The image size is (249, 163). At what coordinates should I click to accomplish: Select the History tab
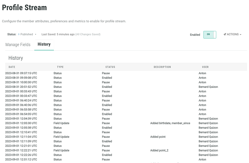44,45
